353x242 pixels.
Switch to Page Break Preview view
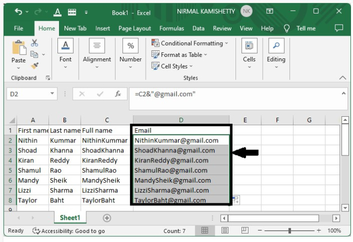(245, 230)
